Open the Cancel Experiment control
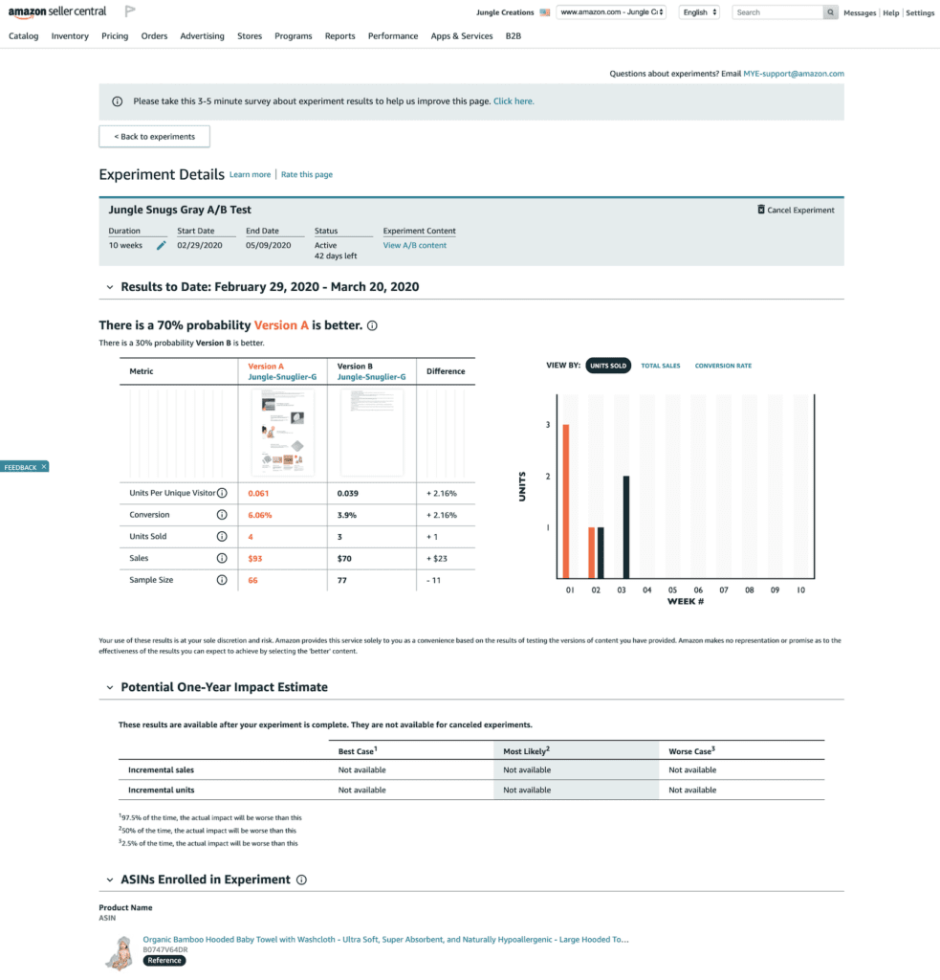 click(796, 210)
